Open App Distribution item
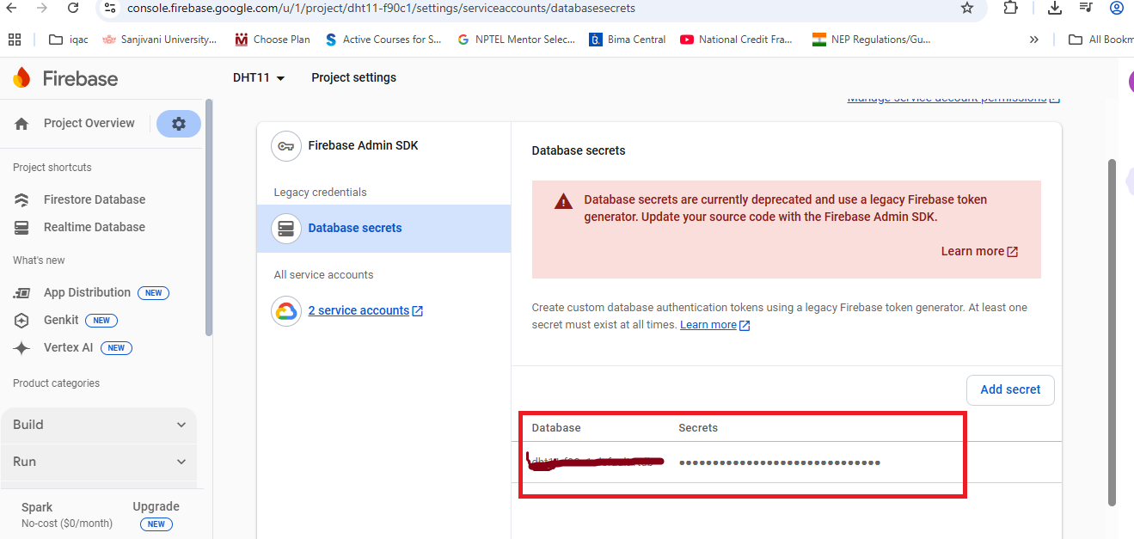 [x=87, y=292]
